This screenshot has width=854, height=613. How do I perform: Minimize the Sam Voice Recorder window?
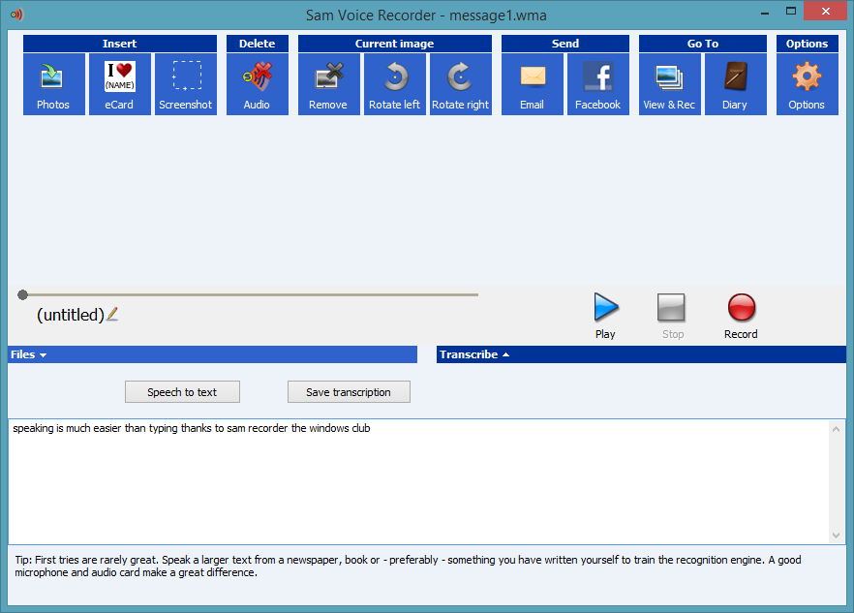[765, 12]
